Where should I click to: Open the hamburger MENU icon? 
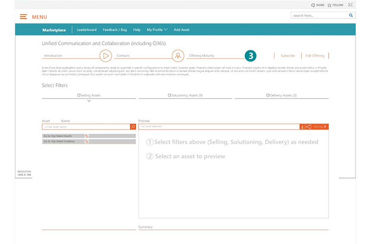(23, 17)
